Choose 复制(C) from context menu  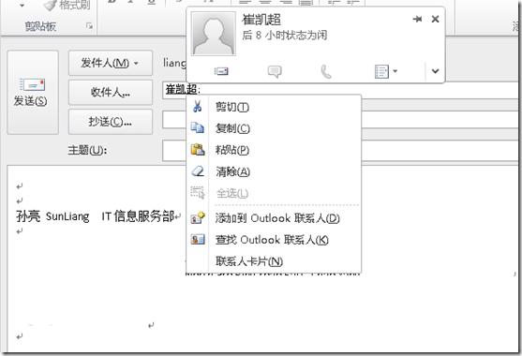[x=274, y=128]
